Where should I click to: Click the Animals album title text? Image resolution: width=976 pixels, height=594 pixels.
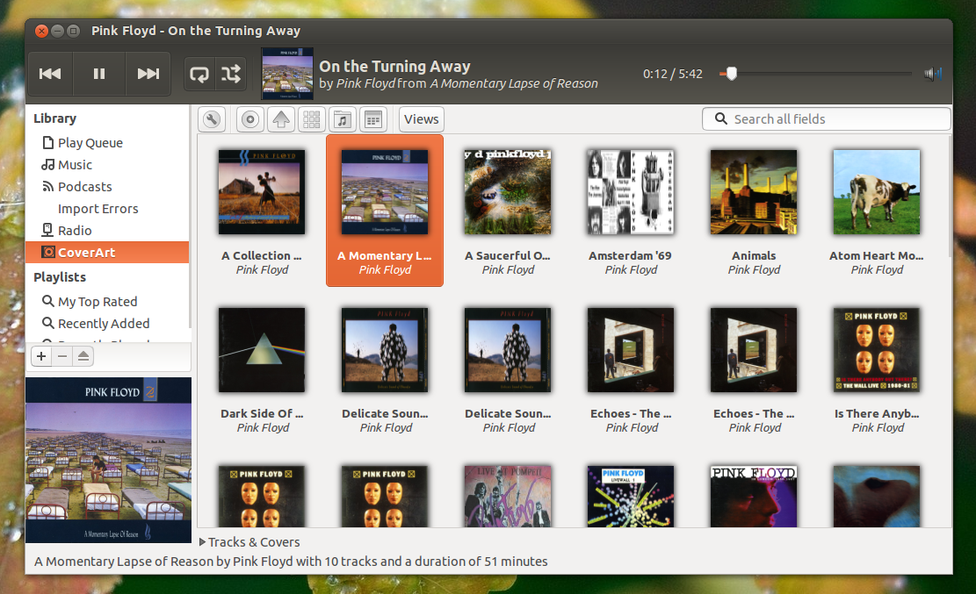pyautogui.click(x=754, y=255)
